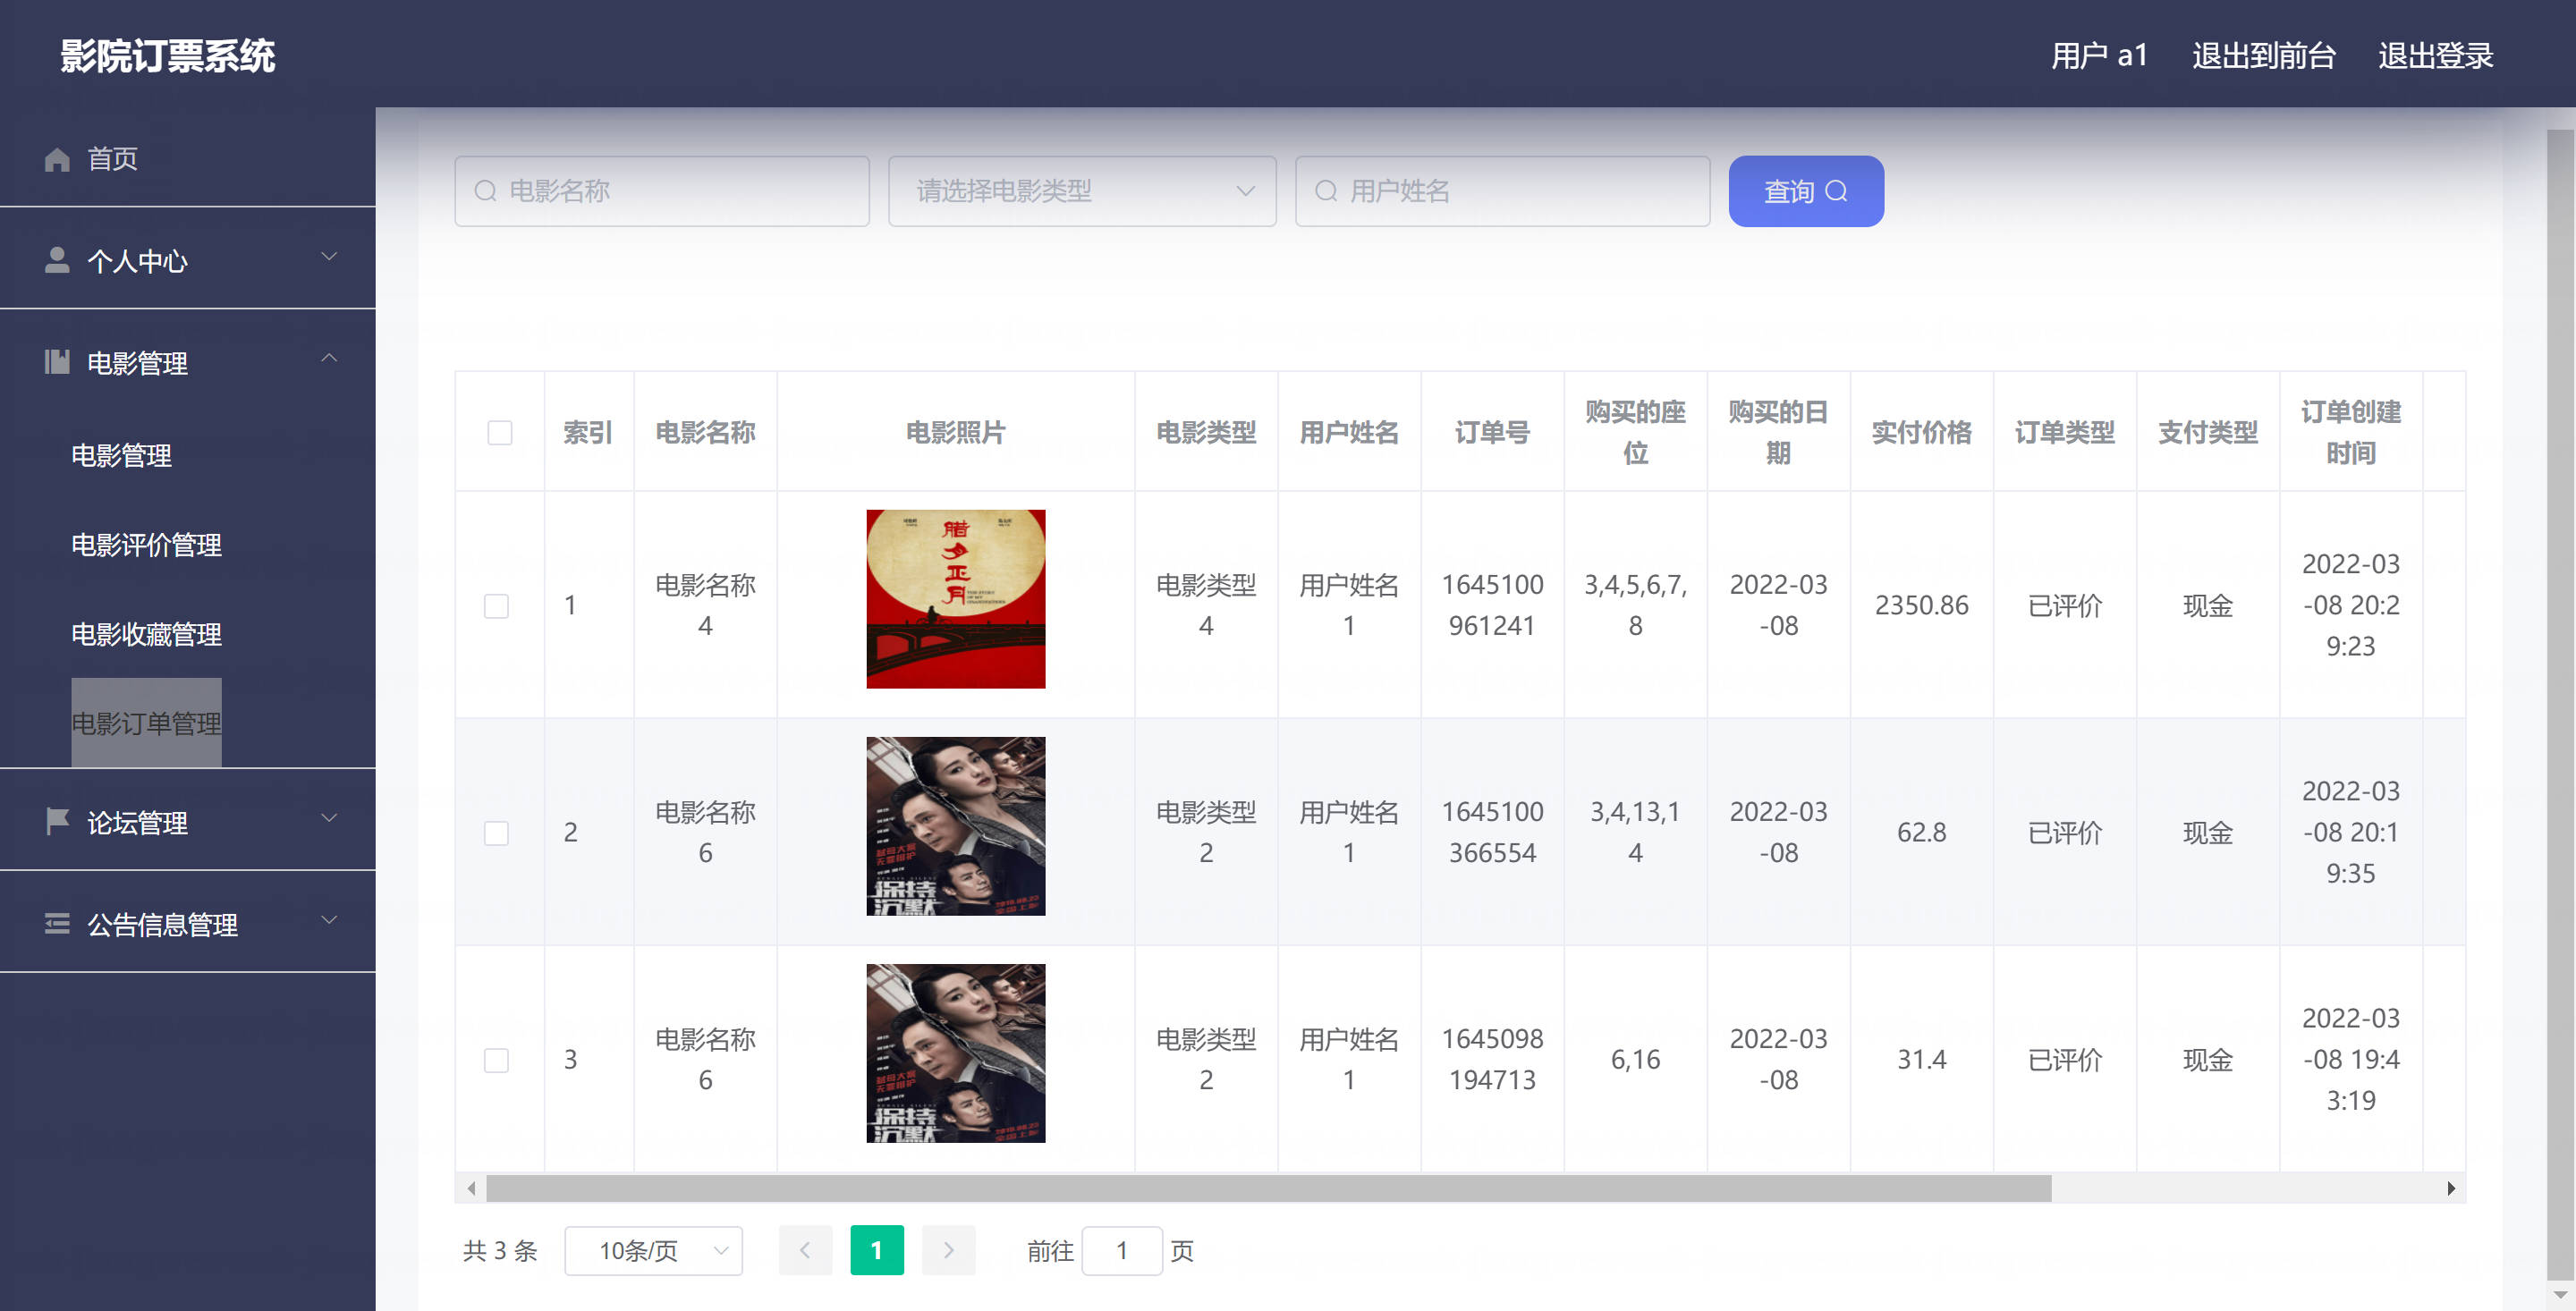Viewport: 2576px width, 1311px height.
Task: Collapse the 电影管理 menu chevron
Action: [x=329, y=358]
